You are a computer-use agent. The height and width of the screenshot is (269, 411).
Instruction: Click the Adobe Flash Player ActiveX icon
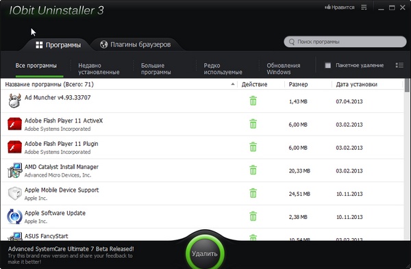click(14, 124)
